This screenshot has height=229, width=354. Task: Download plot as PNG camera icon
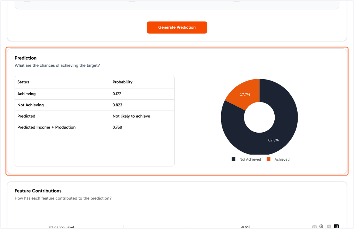click(x=314, y=227)
